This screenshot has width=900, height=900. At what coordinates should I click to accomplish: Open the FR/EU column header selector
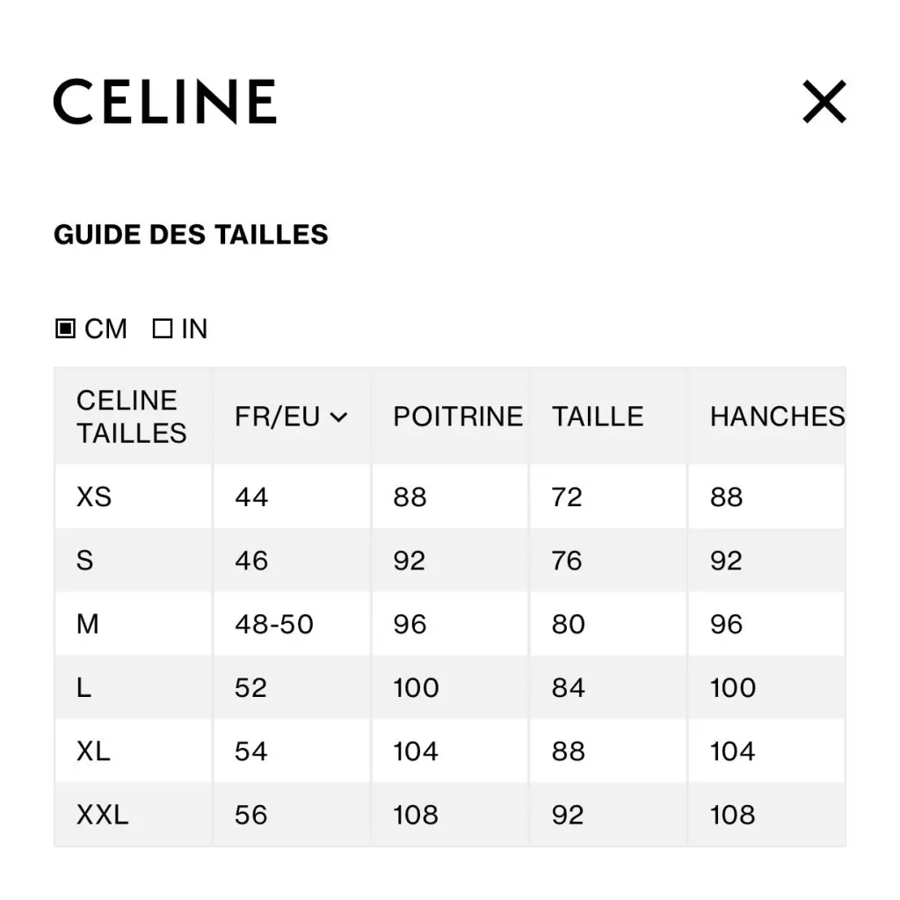point(291,416)
